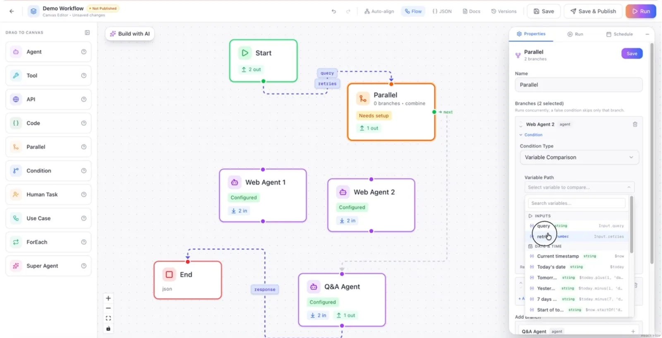
Task: Choose the retries input variable
Action: click(x=577, y=237)
